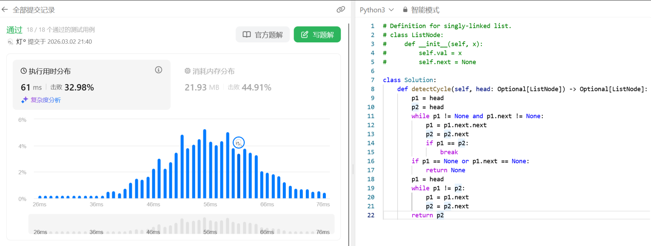Open the 官方题解 official solution button
Image resolution: width=651 pixels, height=246 pixels.
262,35
